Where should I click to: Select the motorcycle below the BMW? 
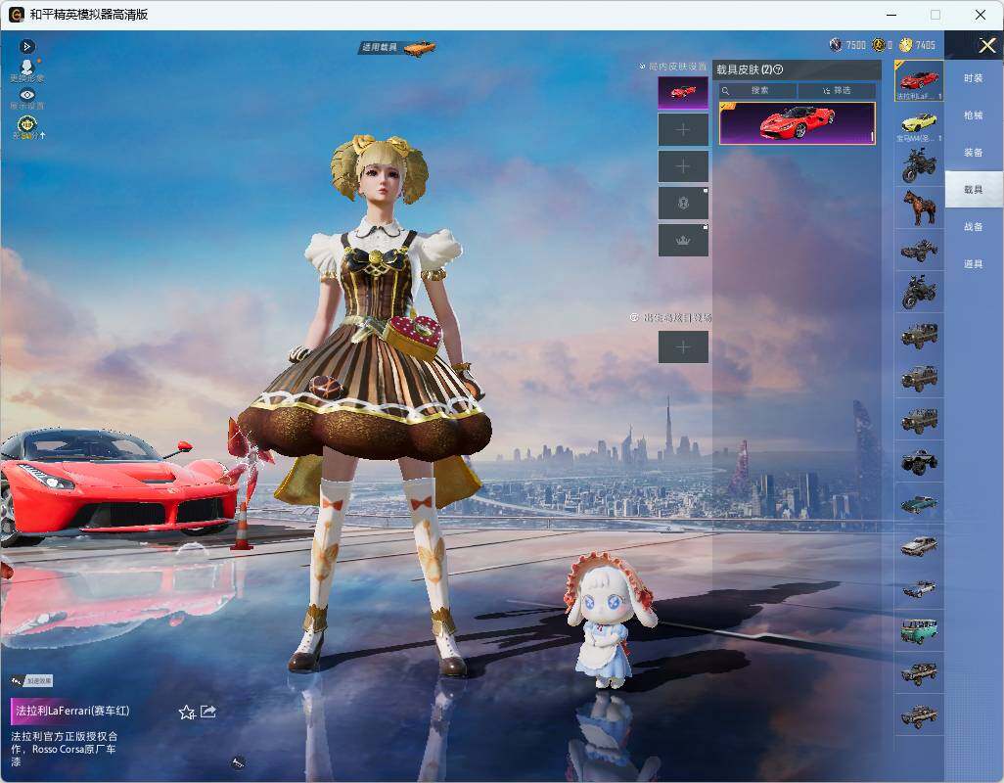[x=919, y=165]
